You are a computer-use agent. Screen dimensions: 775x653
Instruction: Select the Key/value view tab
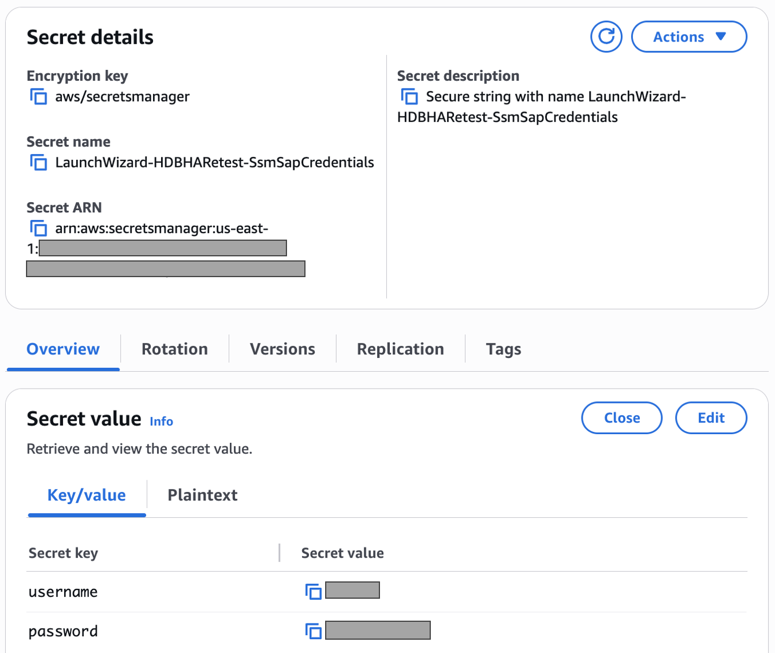[x=87, y=495]
